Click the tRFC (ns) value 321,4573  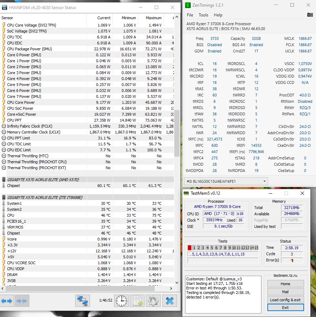(215, 139)
